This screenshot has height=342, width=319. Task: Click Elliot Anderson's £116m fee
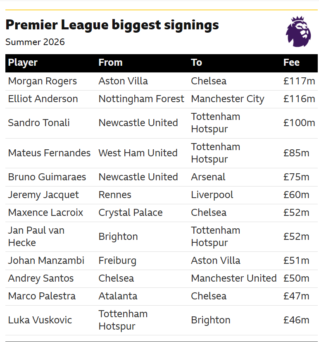(299, 99)
